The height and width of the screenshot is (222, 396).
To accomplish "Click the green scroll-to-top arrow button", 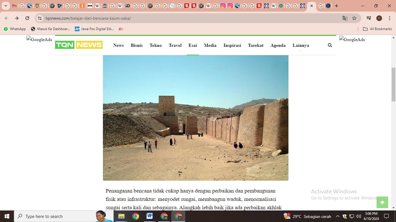I will (x=382, y=202).
